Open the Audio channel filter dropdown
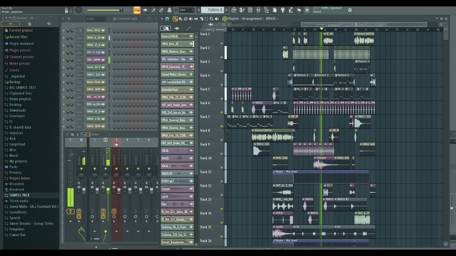The width and height of the screenshot is (456, 256). pyautogui.click(x=95, y=18)
